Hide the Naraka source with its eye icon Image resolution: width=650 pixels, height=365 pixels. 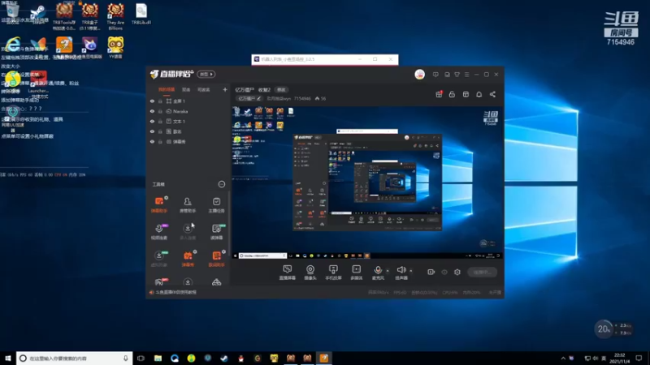click(152, 111)
